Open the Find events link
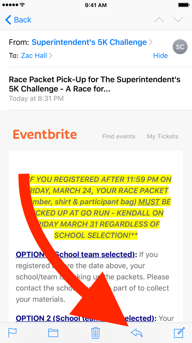The width and height of the screenshot is (192, 343). pos(119,136)
